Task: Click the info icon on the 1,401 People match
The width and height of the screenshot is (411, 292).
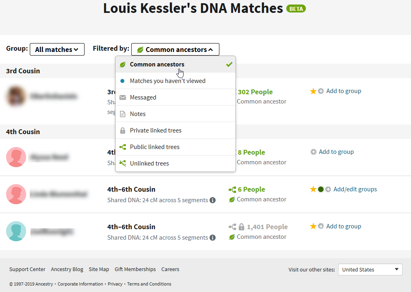Action: pos(213,238)
